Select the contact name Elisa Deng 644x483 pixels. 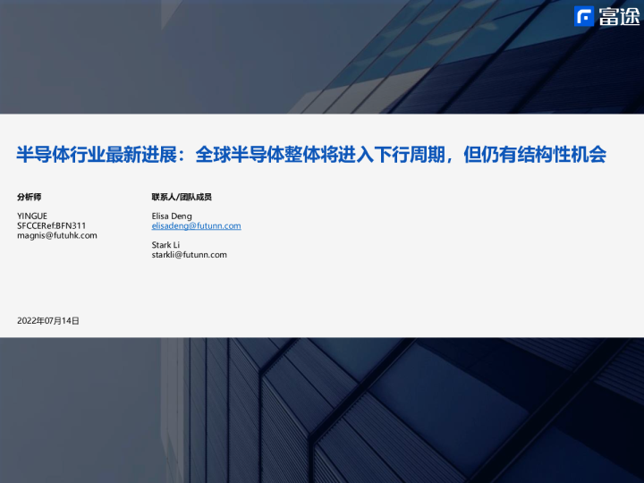pyautogui.click(x=172, y=216)
